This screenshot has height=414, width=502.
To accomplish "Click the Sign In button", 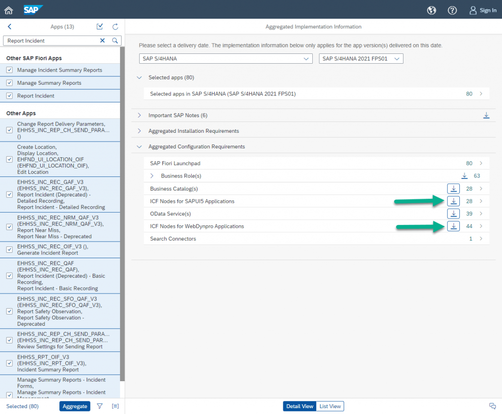I will [483, 10].
